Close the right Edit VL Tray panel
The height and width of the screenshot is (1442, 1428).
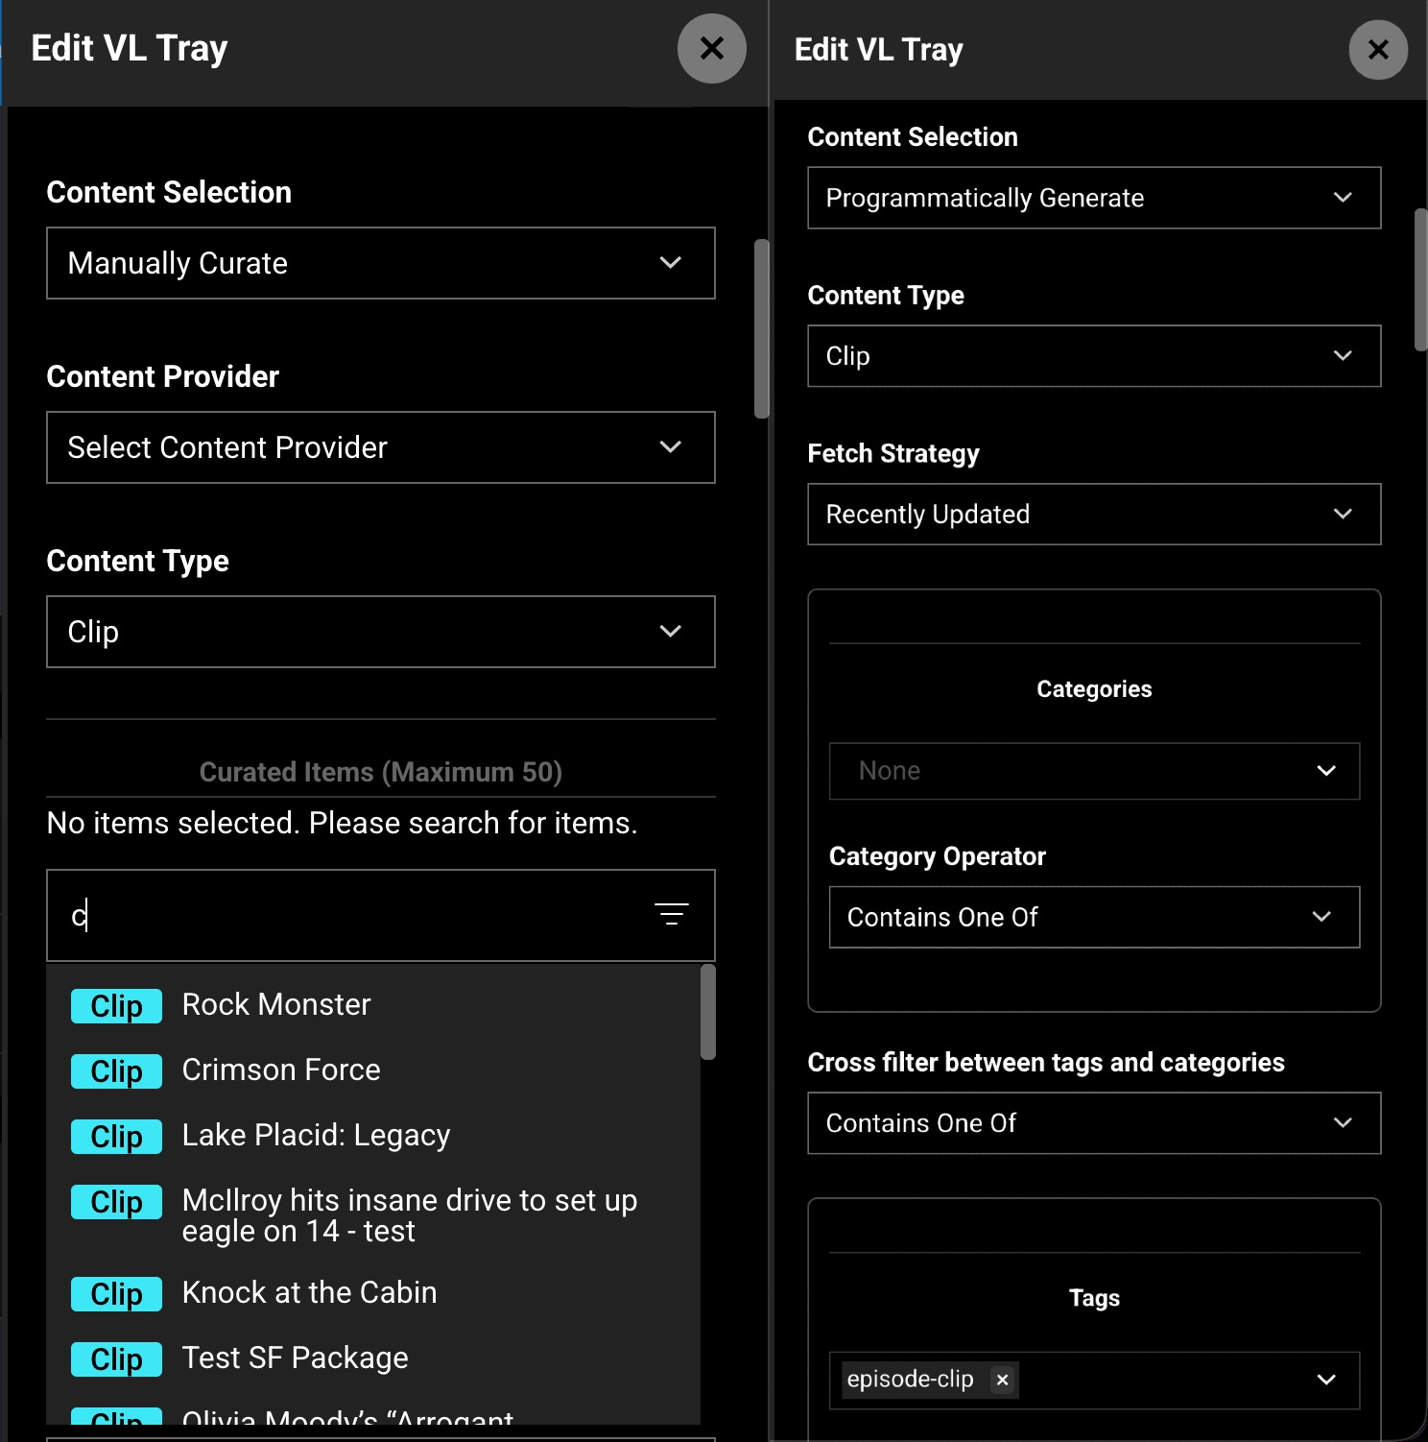pyautogui.click(x=1378, y=49)
